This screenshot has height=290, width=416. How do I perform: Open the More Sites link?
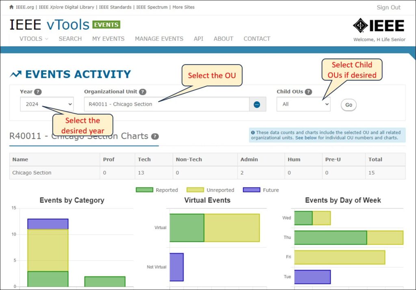183,7
